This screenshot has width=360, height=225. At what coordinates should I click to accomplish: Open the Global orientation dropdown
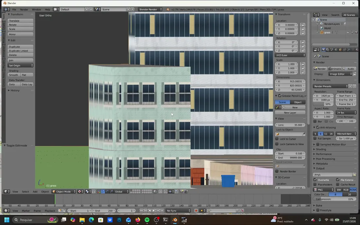(x=121, y=192)
